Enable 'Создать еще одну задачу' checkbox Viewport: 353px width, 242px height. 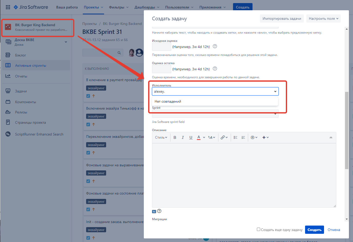[258, 229]
